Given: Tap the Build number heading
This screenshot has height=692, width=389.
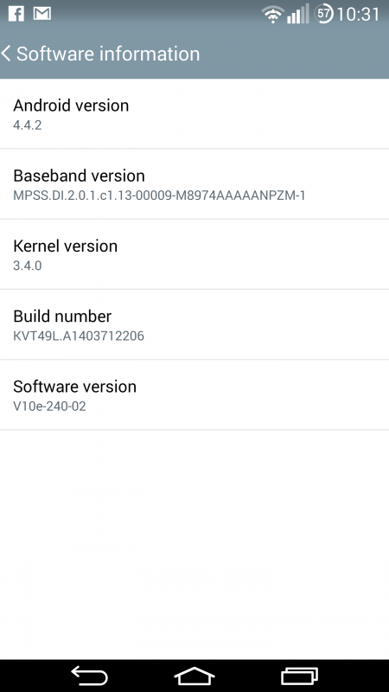Looking at the screenshot, I should tap(62, 316).
